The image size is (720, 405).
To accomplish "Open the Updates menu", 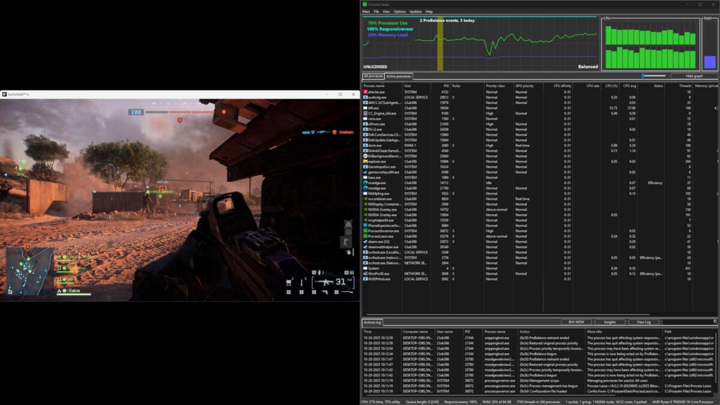I will (x=416, y=11).
